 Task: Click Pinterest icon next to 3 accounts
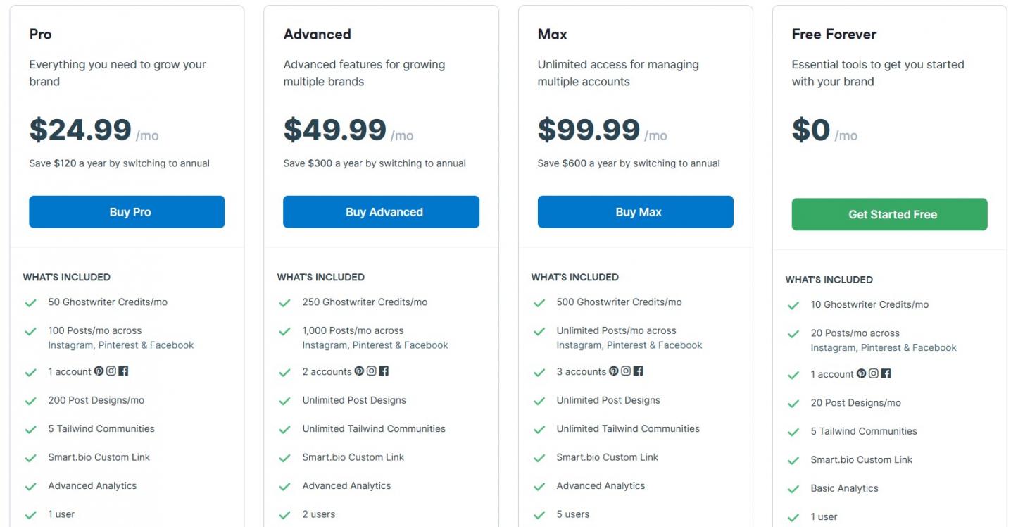pyautogui.click(x=614, y=371)
